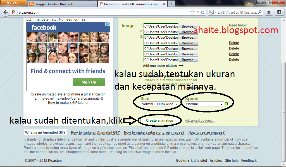
Task: Switch to the Blogger: Ahaite - Buat entri tab
Action: (63, 4)
